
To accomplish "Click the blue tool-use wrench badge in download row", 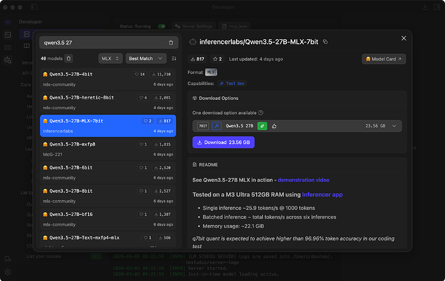I will click(x=217, y=126).
